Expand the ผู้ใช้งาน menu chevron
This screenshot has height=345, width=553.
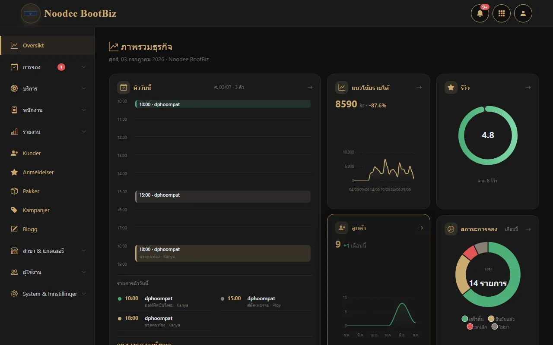[84, 272]
